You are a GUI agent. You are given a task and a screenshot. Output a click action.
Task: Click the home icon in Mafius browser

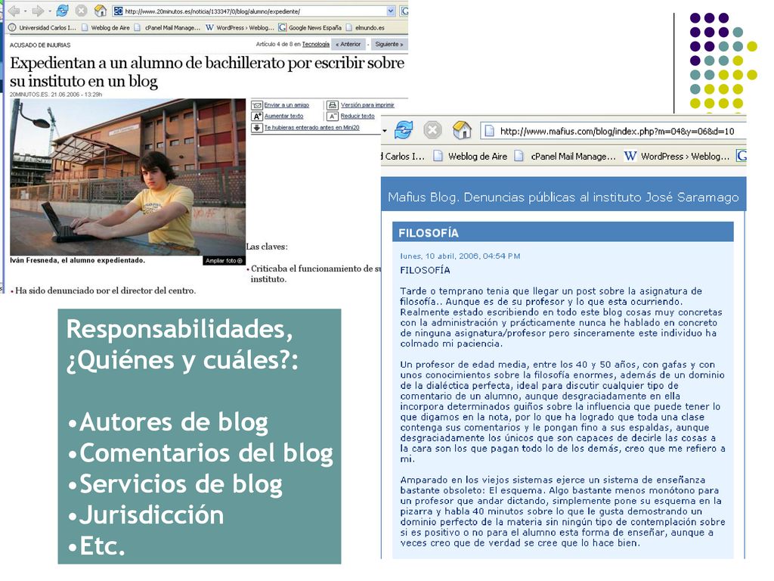coord(462,130)
